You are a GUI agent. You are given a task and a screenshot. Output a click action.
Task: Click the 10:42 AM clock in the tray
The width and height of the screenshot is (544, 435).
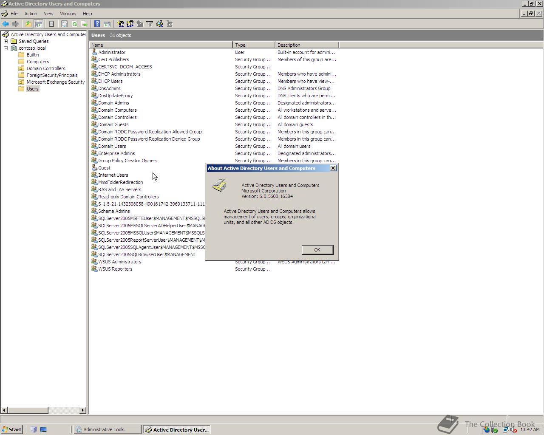pos(530,430)
